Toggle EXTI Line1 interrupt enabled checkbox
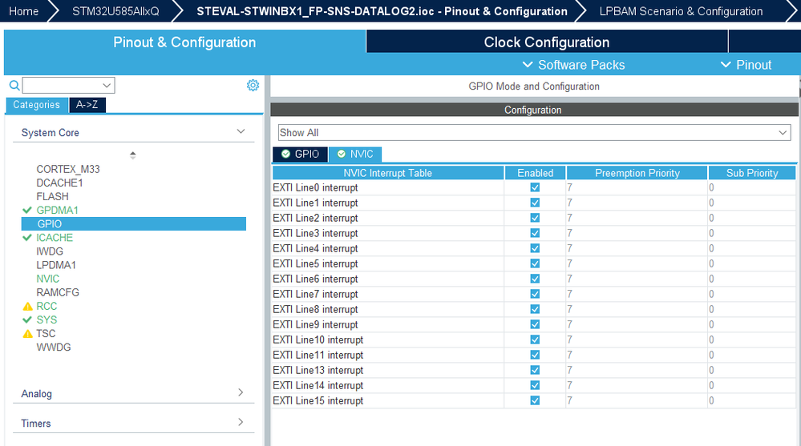The width and height of the screenshot is (801, 446). pos(535,203)
